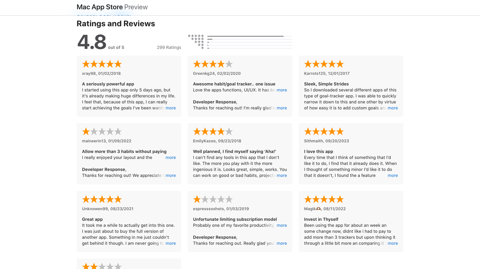The height and width of the screenshot is (269, 480).
Task: Click the one-star row icon in the ratings breakdown
Action: (x=203, y=49)
